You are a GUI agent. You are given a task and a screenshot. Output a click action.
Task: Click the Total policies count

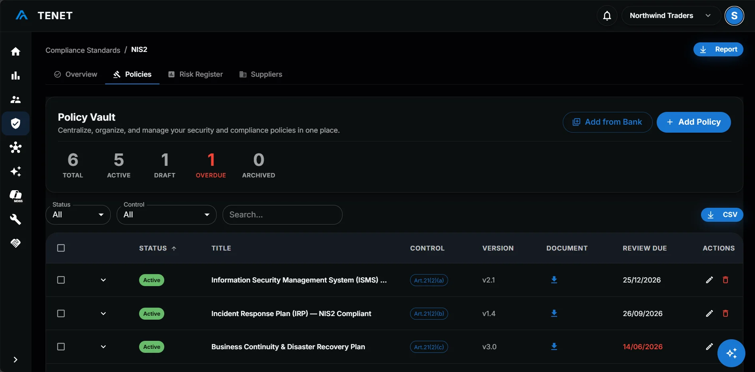[x=73, y=165]
